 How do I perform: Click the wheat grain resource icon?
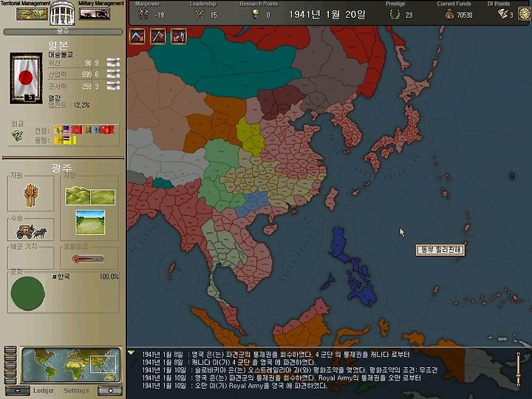coord(31,195)
